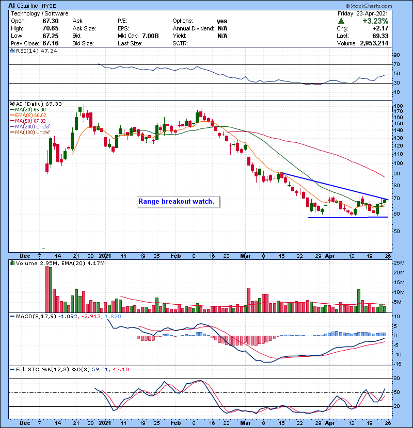The image size is (413, 428).
Task: Click the orange EMA(8) legend line marker
Action: [x=12, y=116]
